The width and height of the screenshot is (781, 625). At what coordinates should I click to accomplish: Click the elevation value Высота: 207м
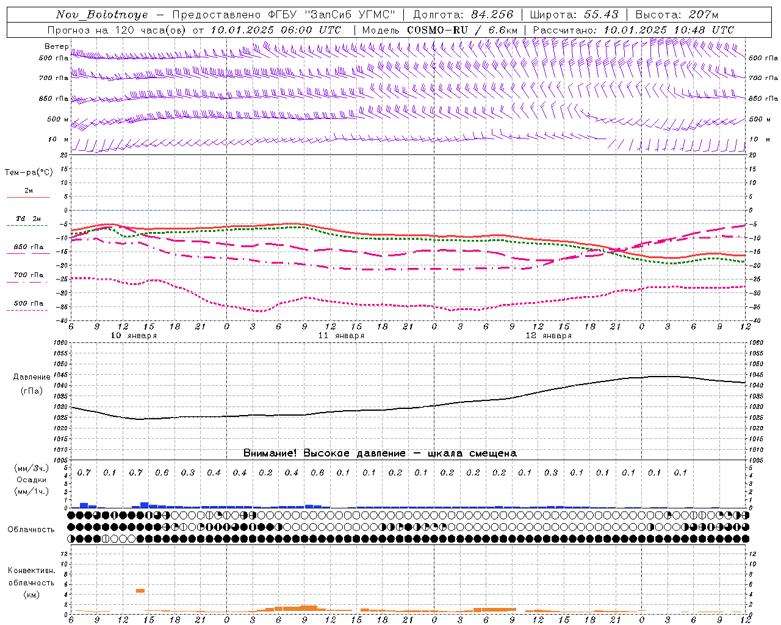[x=677, y=15]
